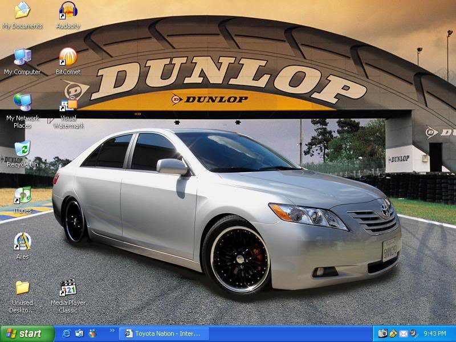
Task: Select the Media Player Classic shortcut
Action: (x=68, y=296)
